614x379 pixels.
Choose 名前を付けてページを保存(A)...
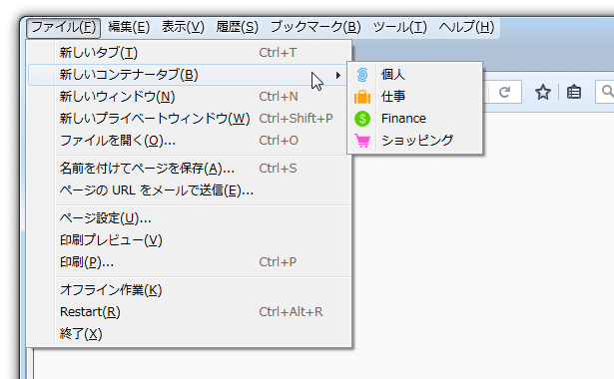click(189, 169)
